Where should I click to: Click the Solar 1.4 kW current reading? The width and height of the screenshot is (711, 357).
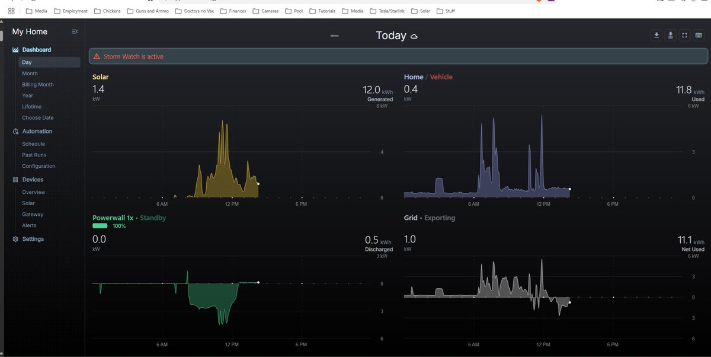(x=98, y=90)
